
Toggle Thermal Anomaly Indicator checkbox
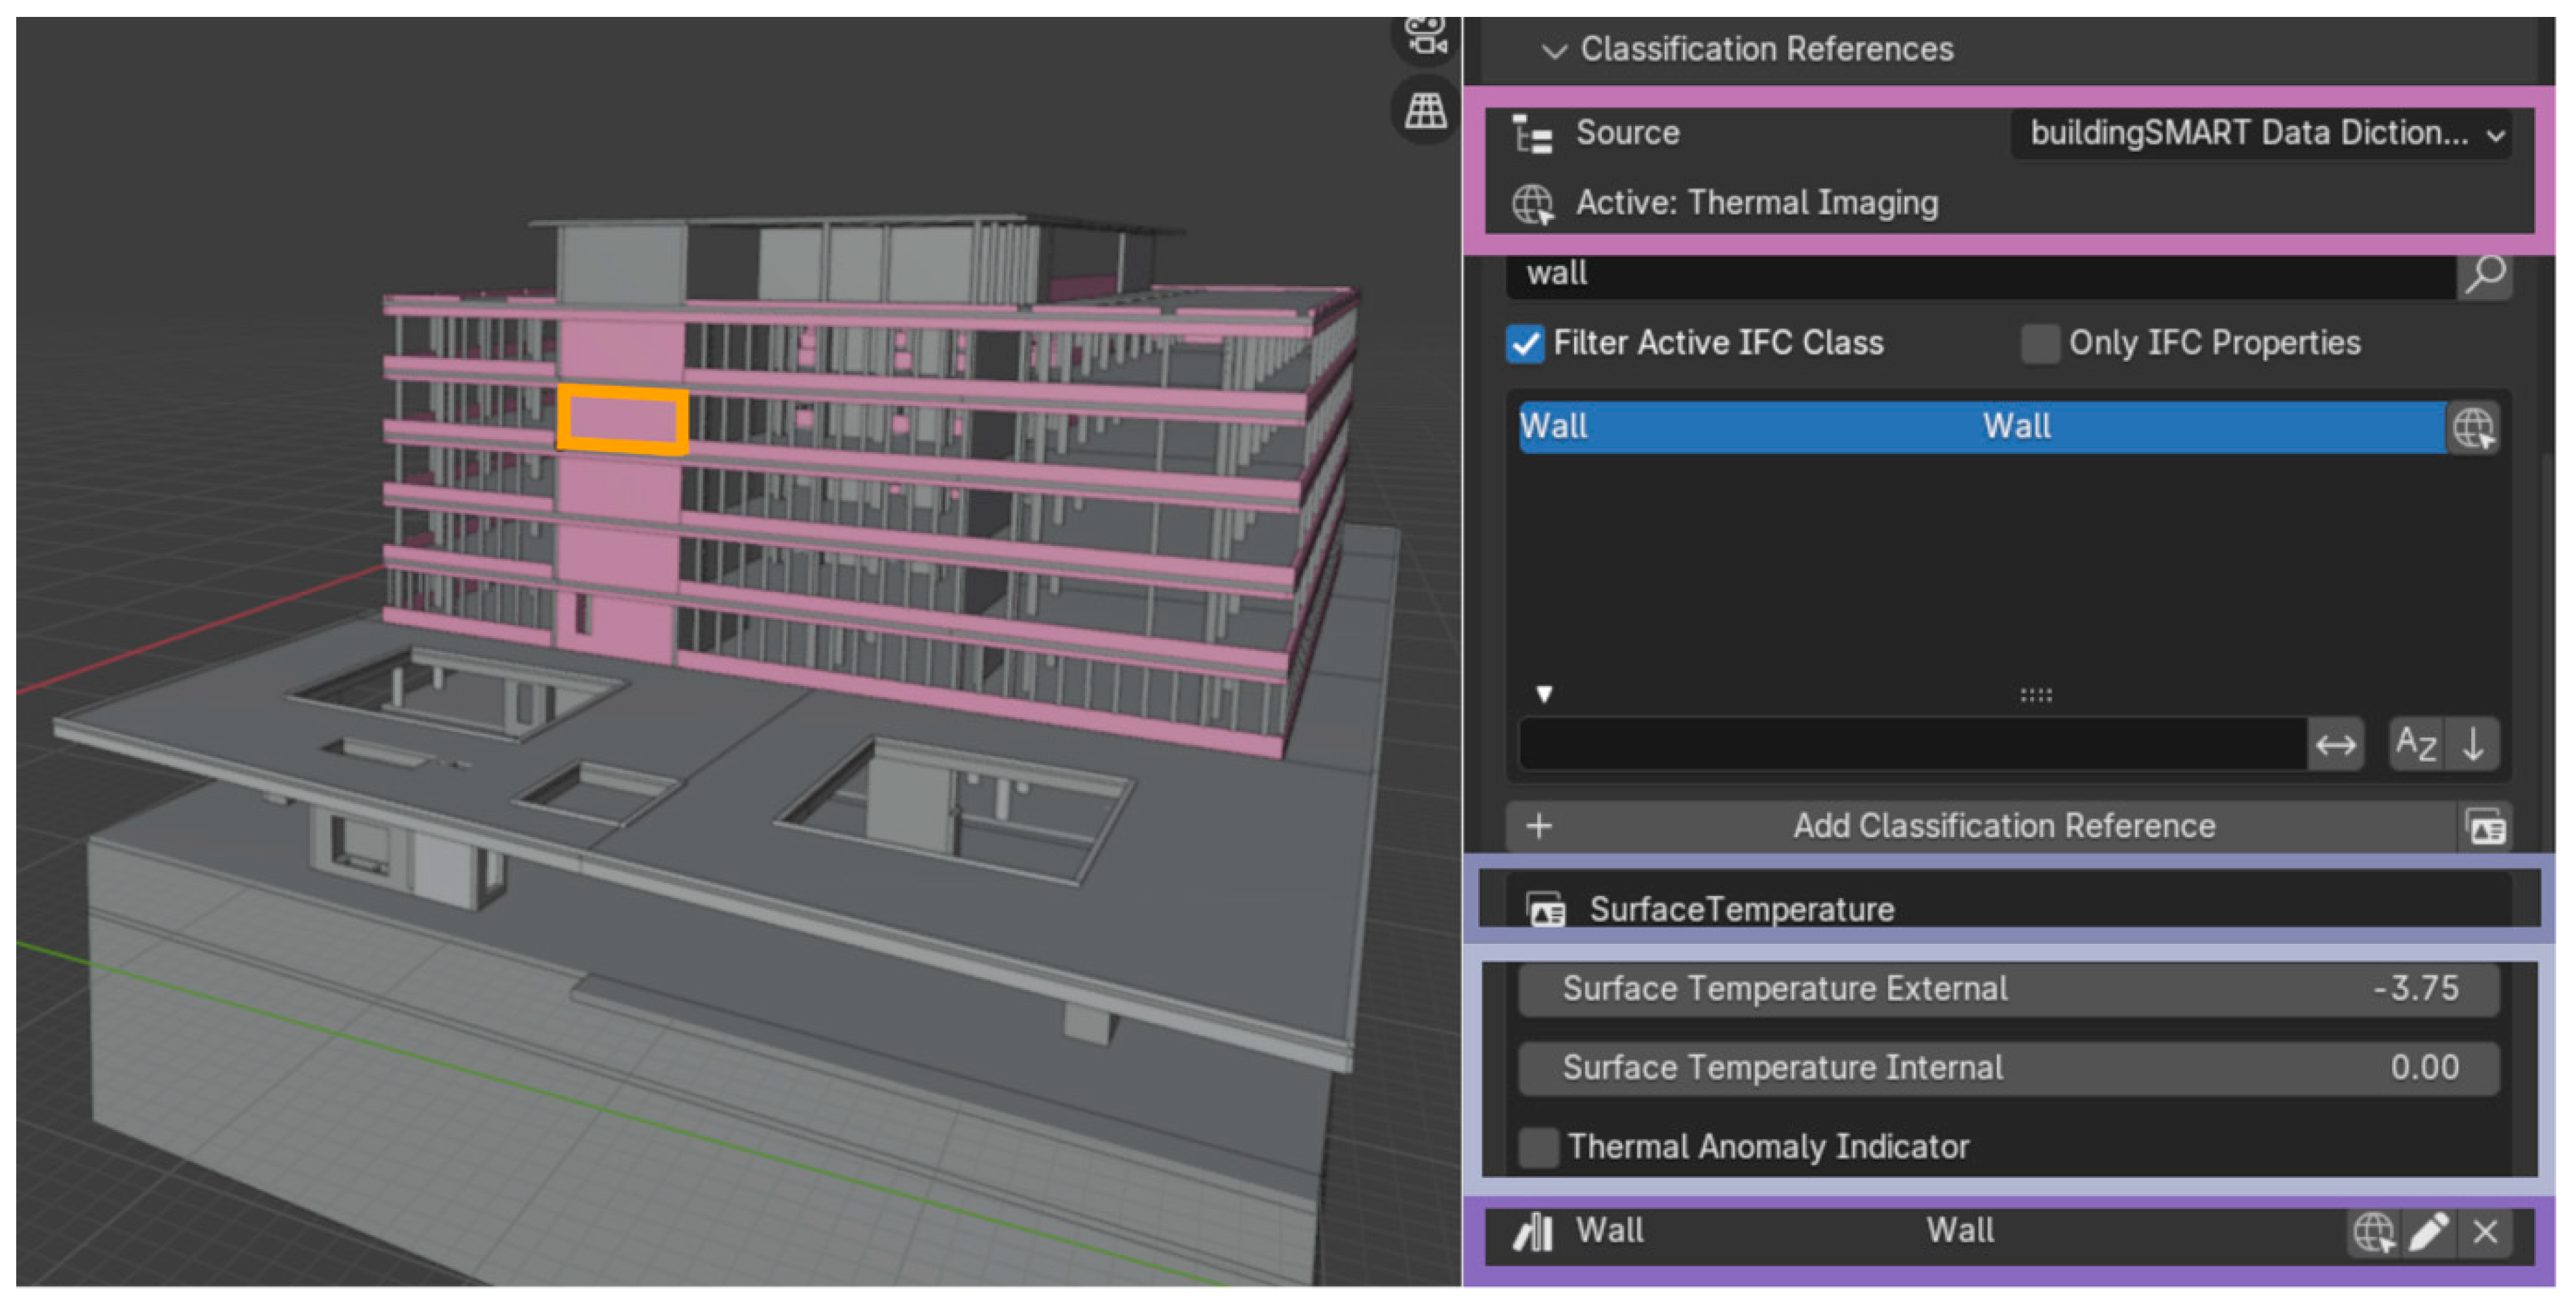[1538, 1147]
